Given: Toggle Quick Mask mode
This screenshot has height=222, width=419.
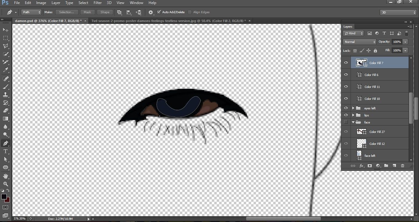Looking at the screenshot, I should coord(6,207).
